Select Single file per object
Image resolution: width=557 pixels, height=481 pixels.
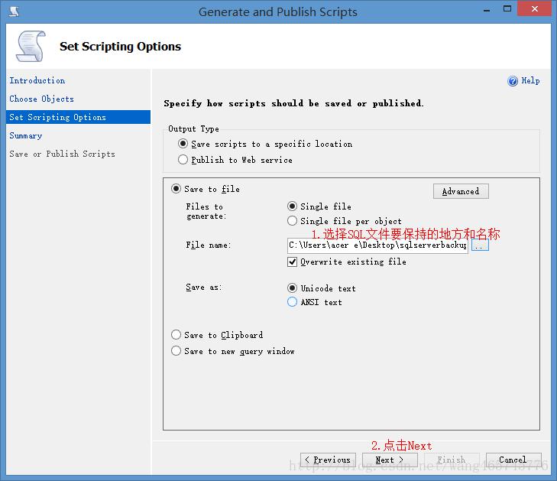pos(293,221)
